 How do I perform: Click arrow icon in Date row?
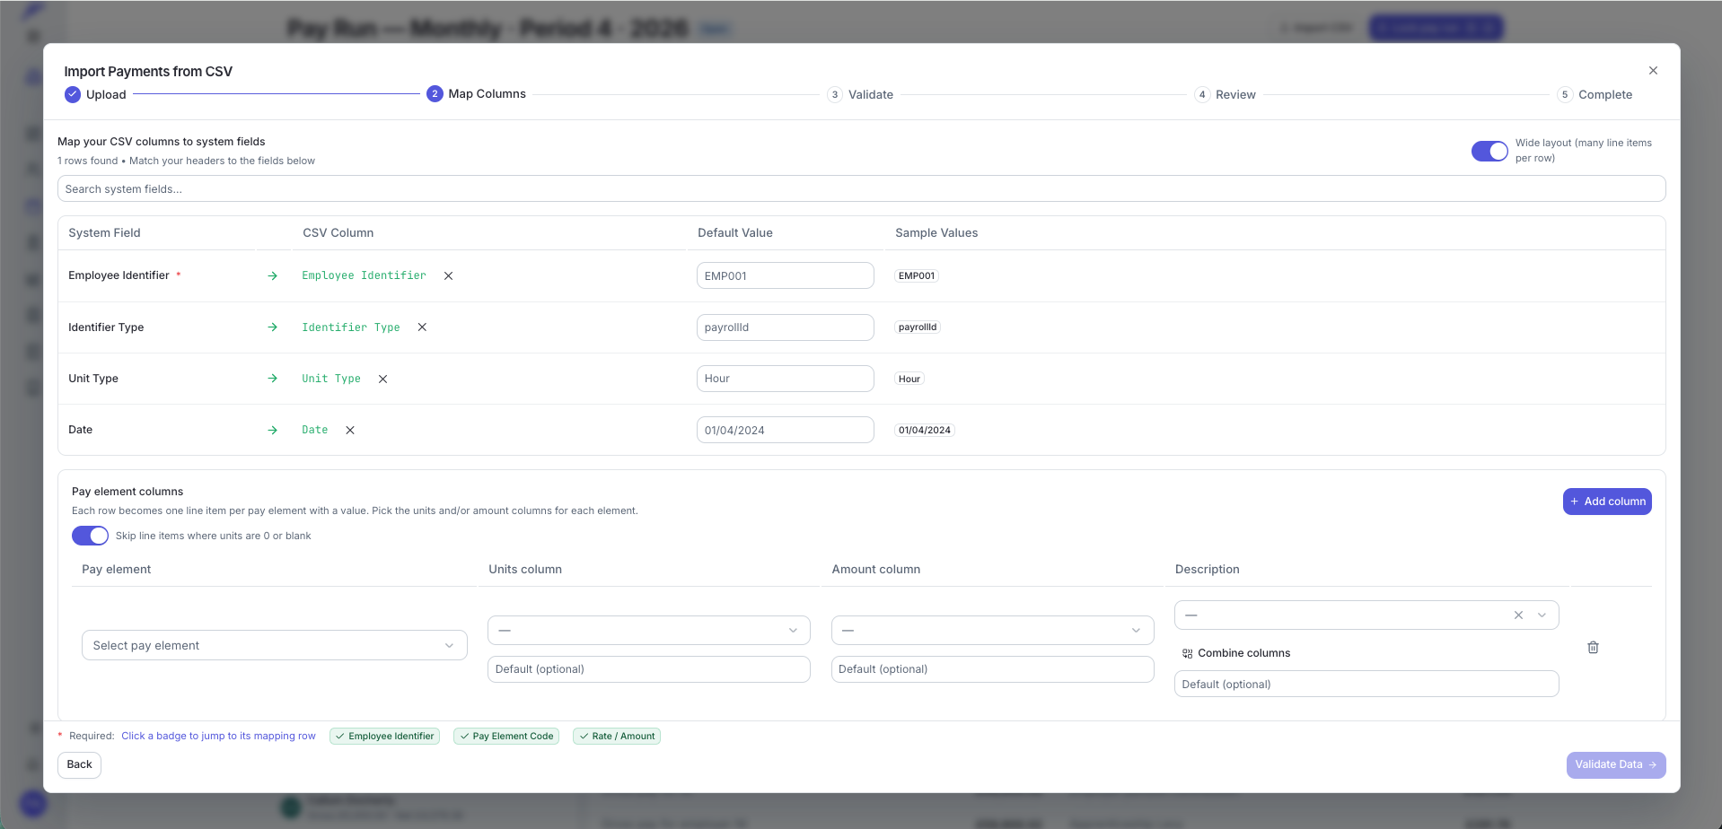[272, 431]
